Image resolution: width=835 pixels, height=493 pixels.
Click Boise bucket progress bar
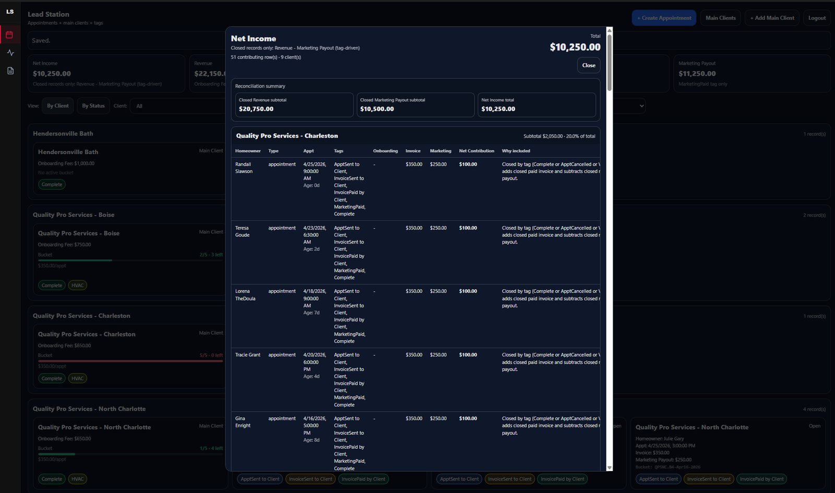pyautogui.click(x=130, y=260)
